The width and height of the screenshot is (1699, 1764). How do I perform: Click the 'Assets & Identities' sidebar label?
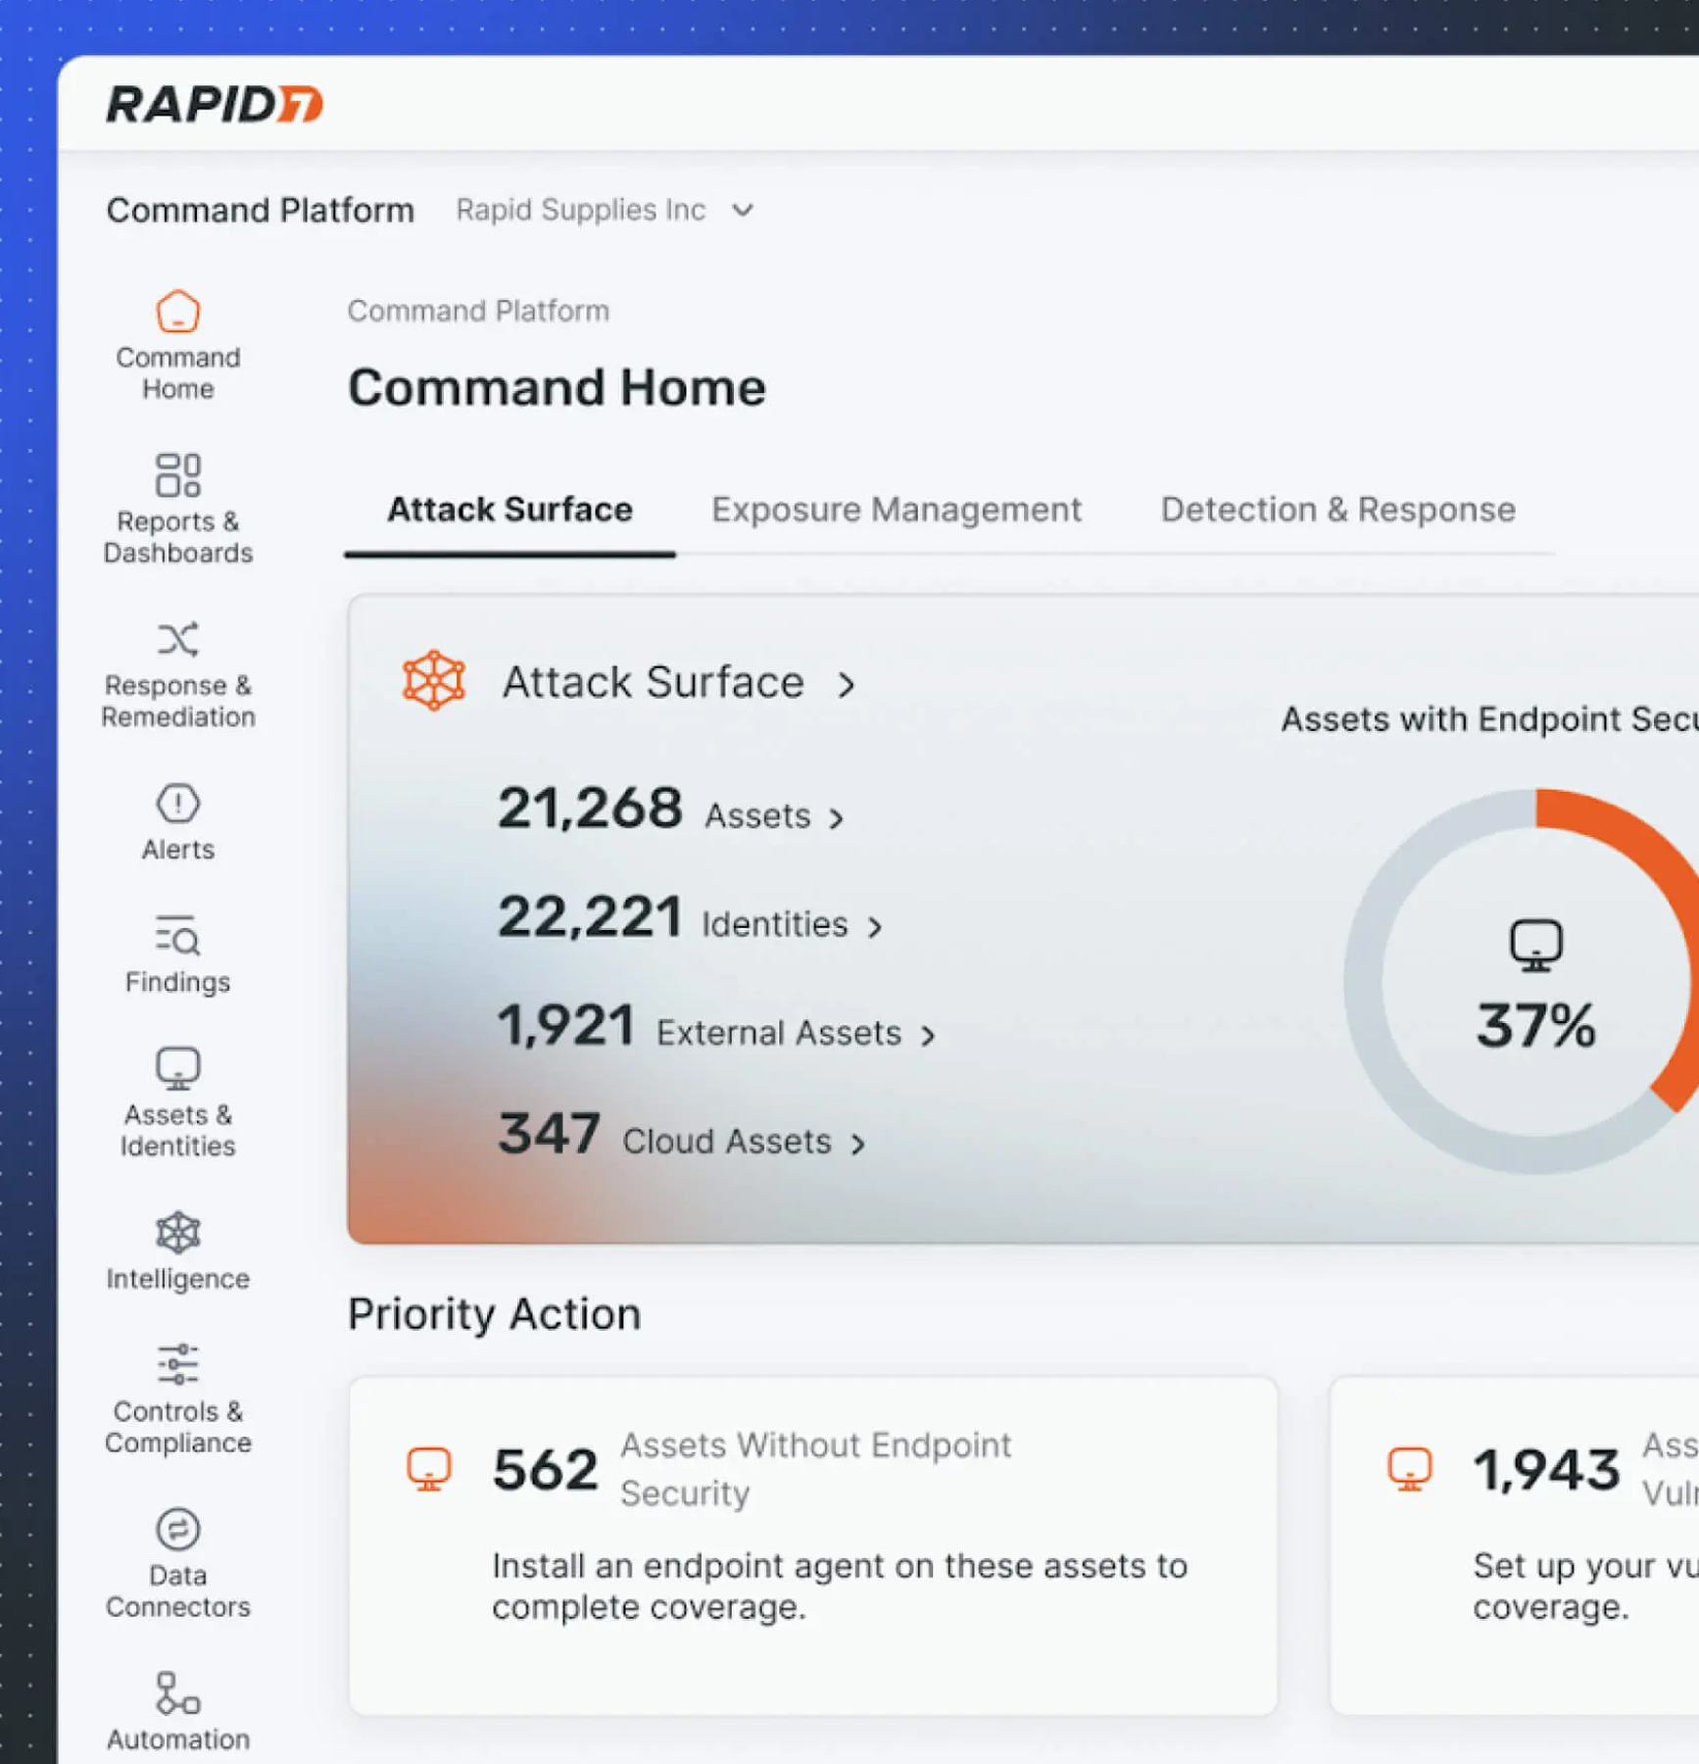coord(177,1130)
